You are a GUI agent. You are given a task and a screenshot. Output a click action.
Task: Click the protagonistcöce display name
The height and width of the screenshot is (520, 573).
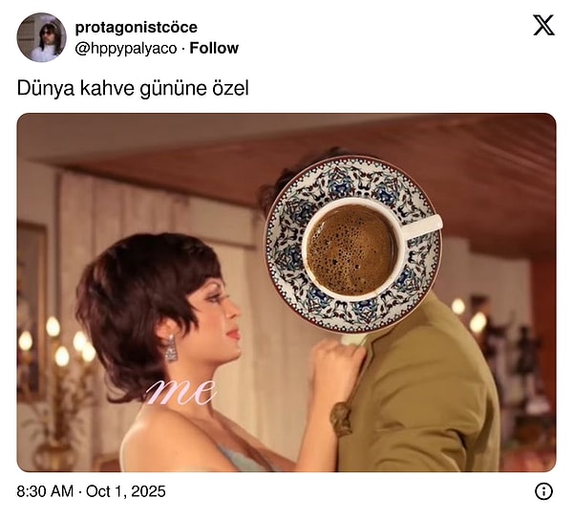[x=136, y=28]
